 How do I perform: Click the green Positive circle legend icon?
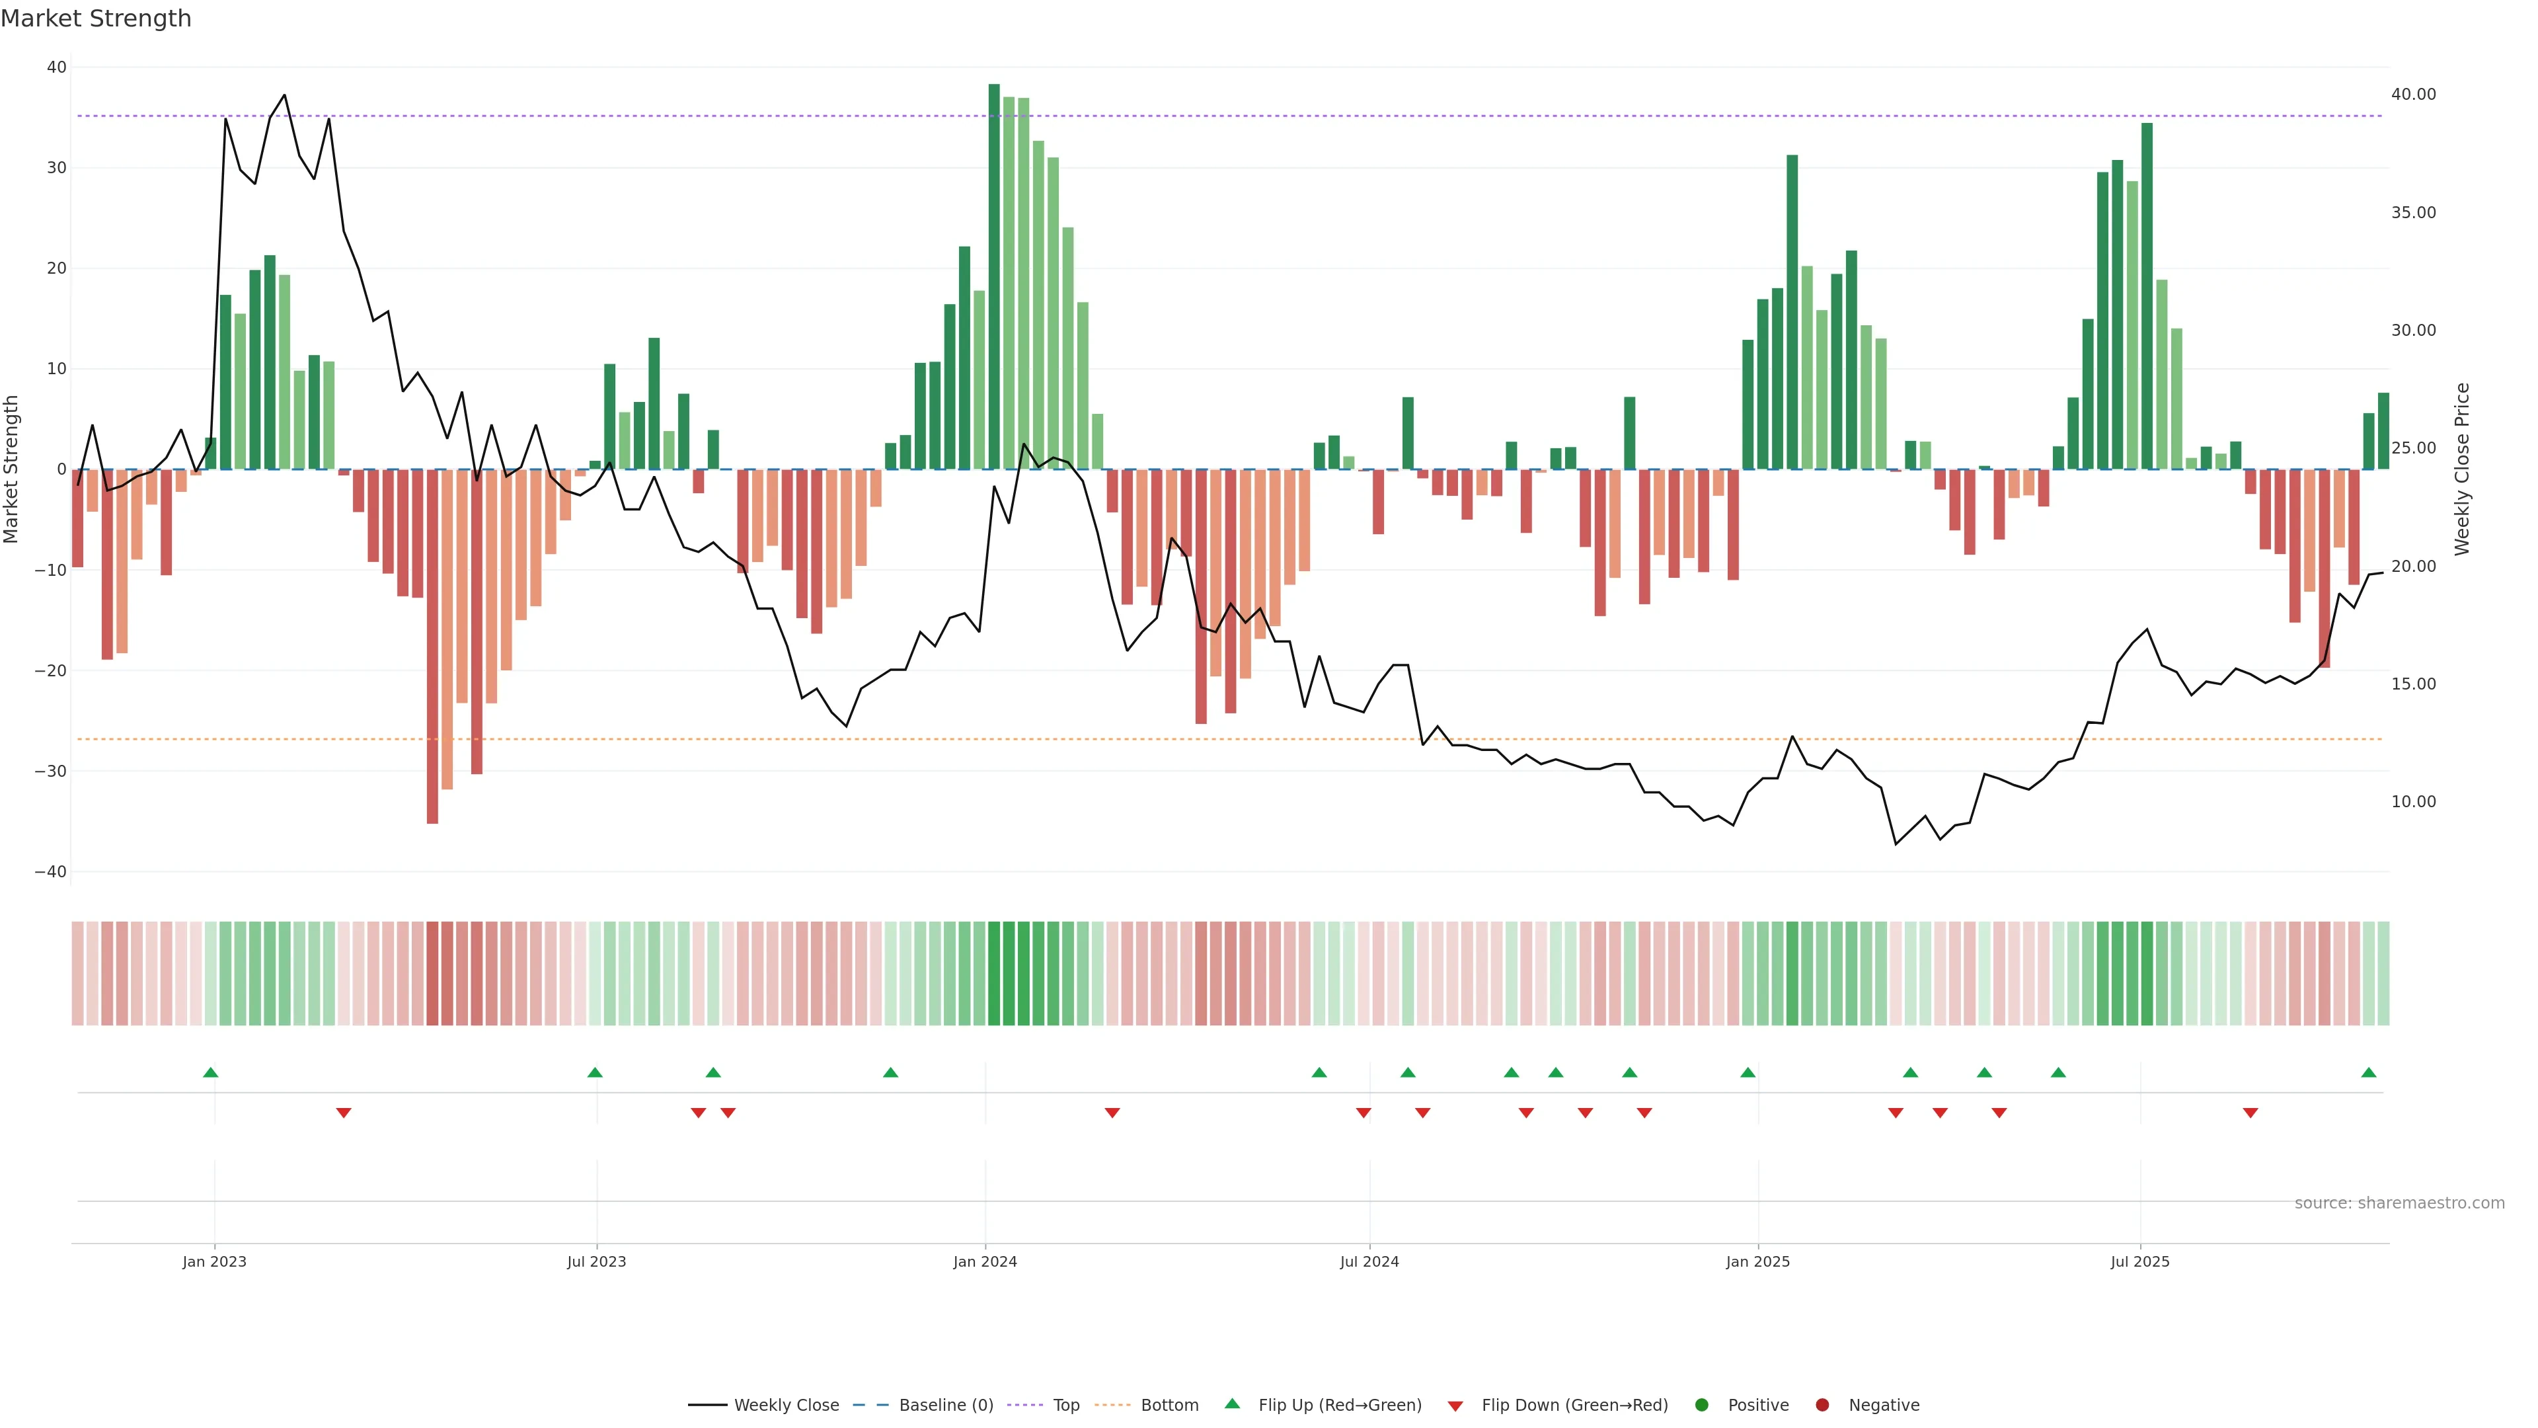(1701, 1404)
